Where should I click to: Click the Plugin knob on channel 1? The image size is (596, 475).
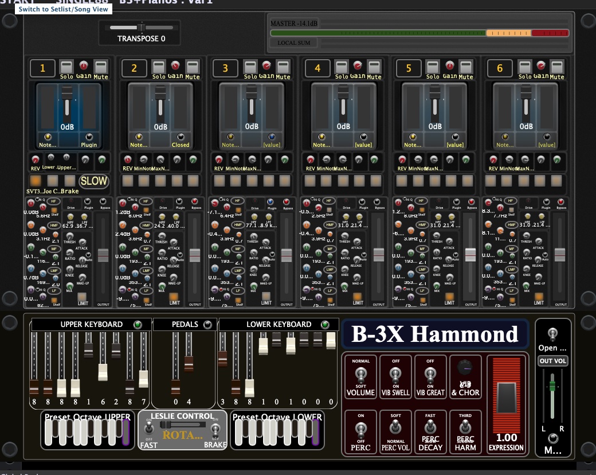[x=89, y=137]
